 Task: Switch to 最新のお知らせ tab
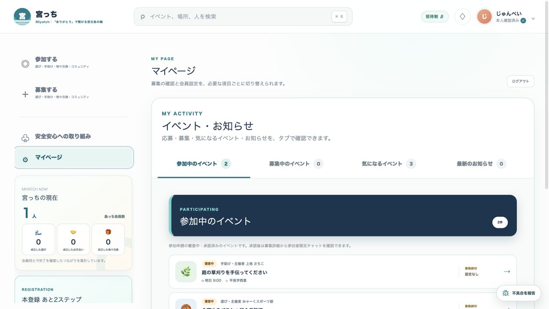tap(481, 164)
